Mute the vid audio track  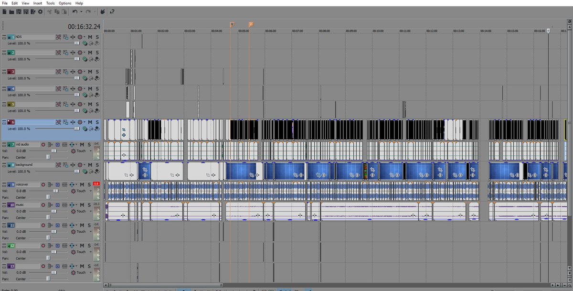click(82, 144)
